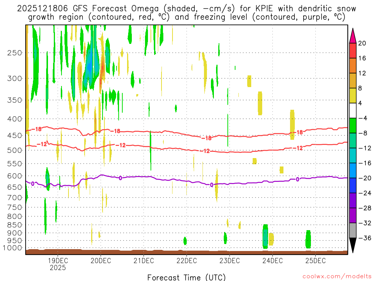Click the black arrow below the colorbar

353,246
